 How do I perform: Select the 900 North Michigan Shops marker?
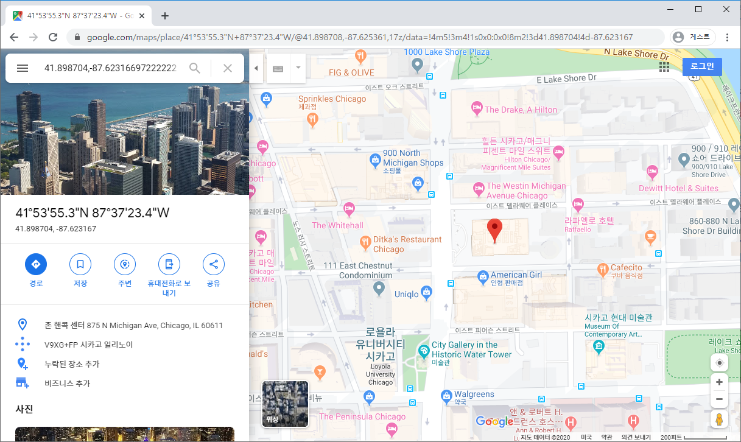coord(376,160)
